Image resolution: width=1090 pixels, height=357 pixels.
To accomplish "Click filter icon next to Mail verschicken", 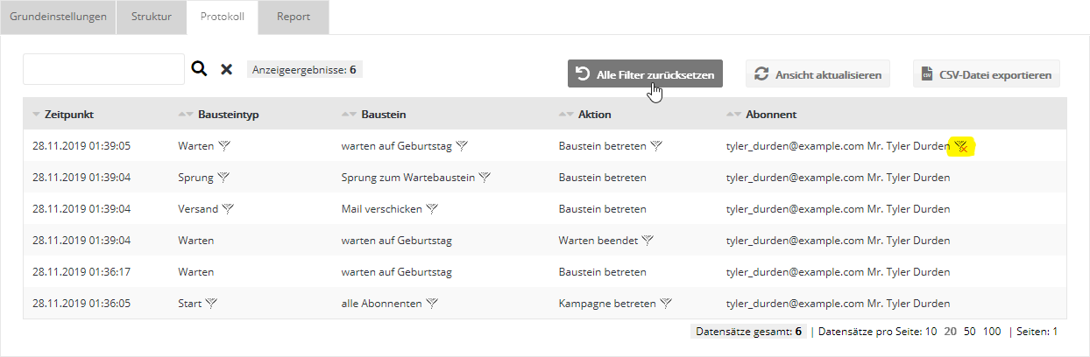I will [x=432, y=209].
